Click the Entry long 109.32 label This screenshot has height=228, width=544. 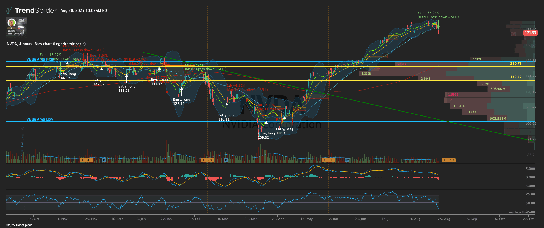pos(266,135)
